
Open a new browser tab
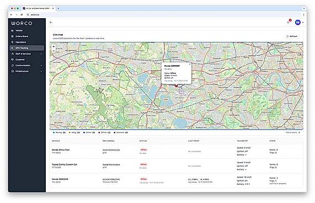(58, 8)
